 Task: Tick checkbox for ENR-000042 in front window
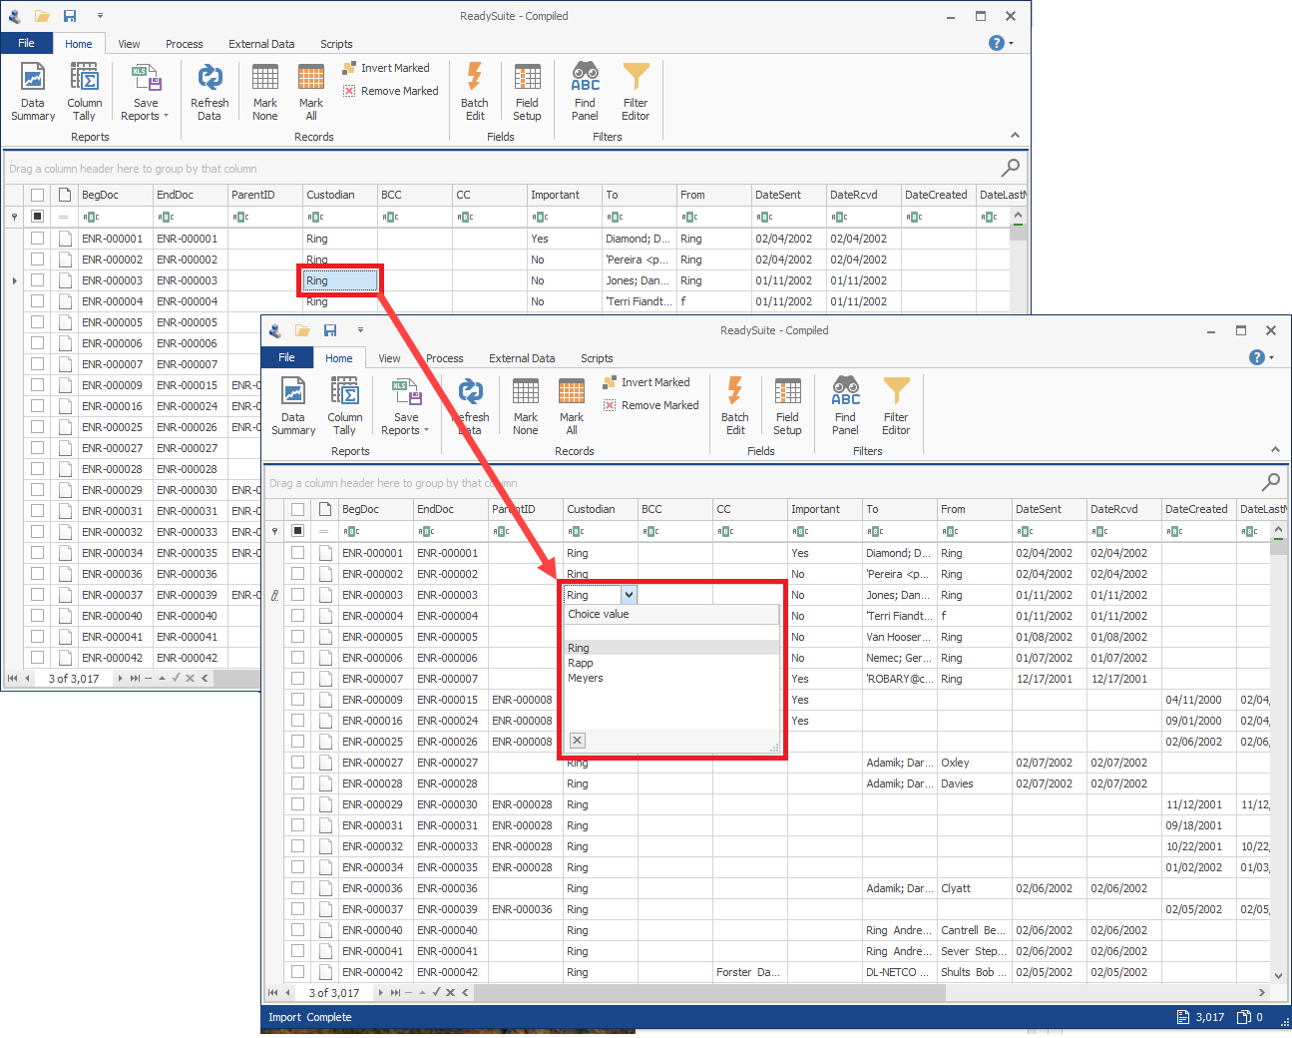click(297, 971)
